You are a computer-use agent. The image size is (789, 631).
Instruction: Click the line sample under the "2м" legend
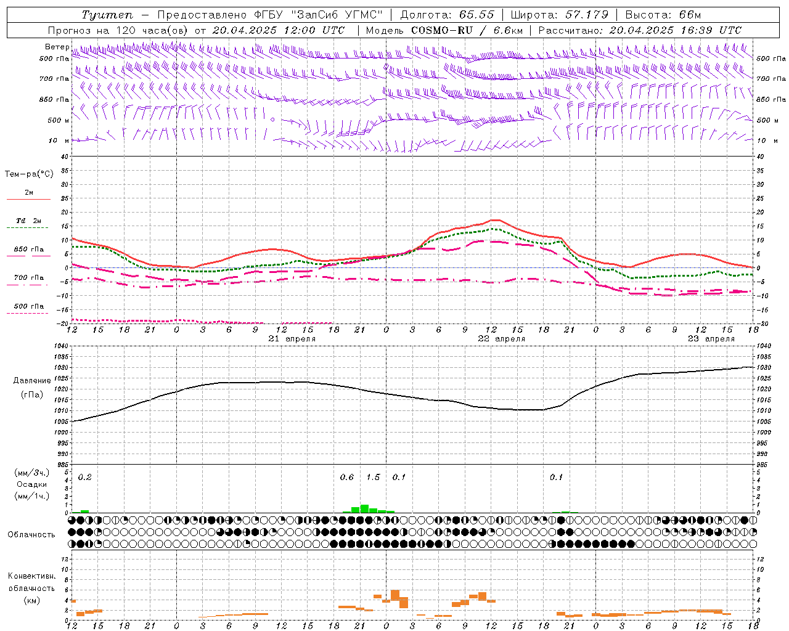tap(28, 200)
